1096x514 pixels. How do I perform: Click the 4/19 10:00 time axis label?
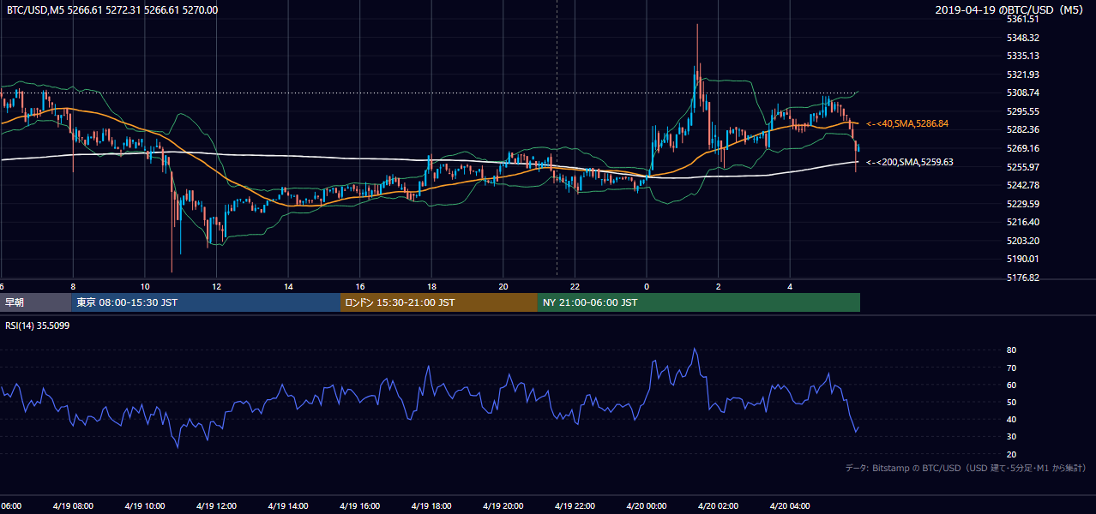pos(144,506)
